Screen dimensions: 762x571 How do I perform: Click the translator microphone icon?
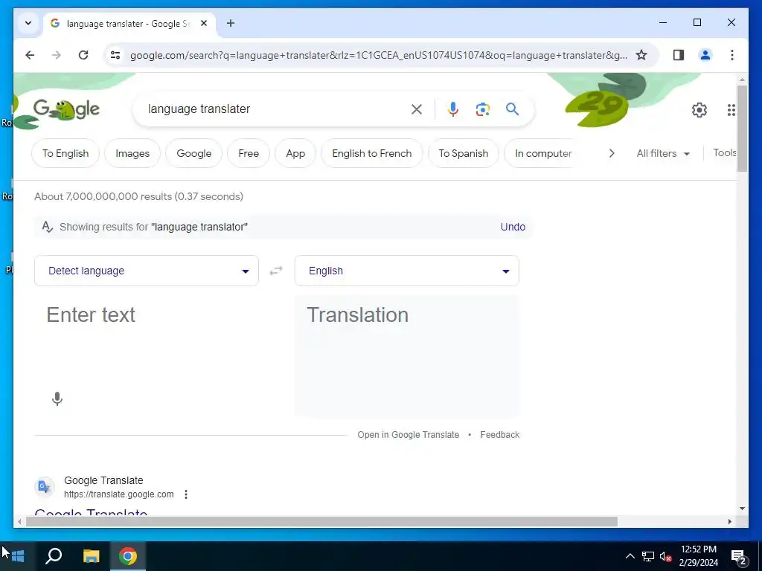pos(57,399)
